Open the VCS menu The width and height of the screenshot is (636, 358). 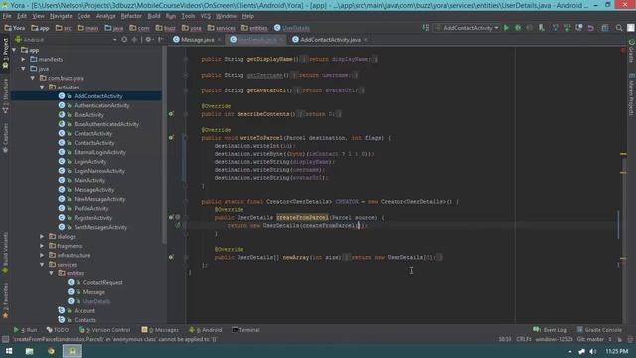point(206,16)
